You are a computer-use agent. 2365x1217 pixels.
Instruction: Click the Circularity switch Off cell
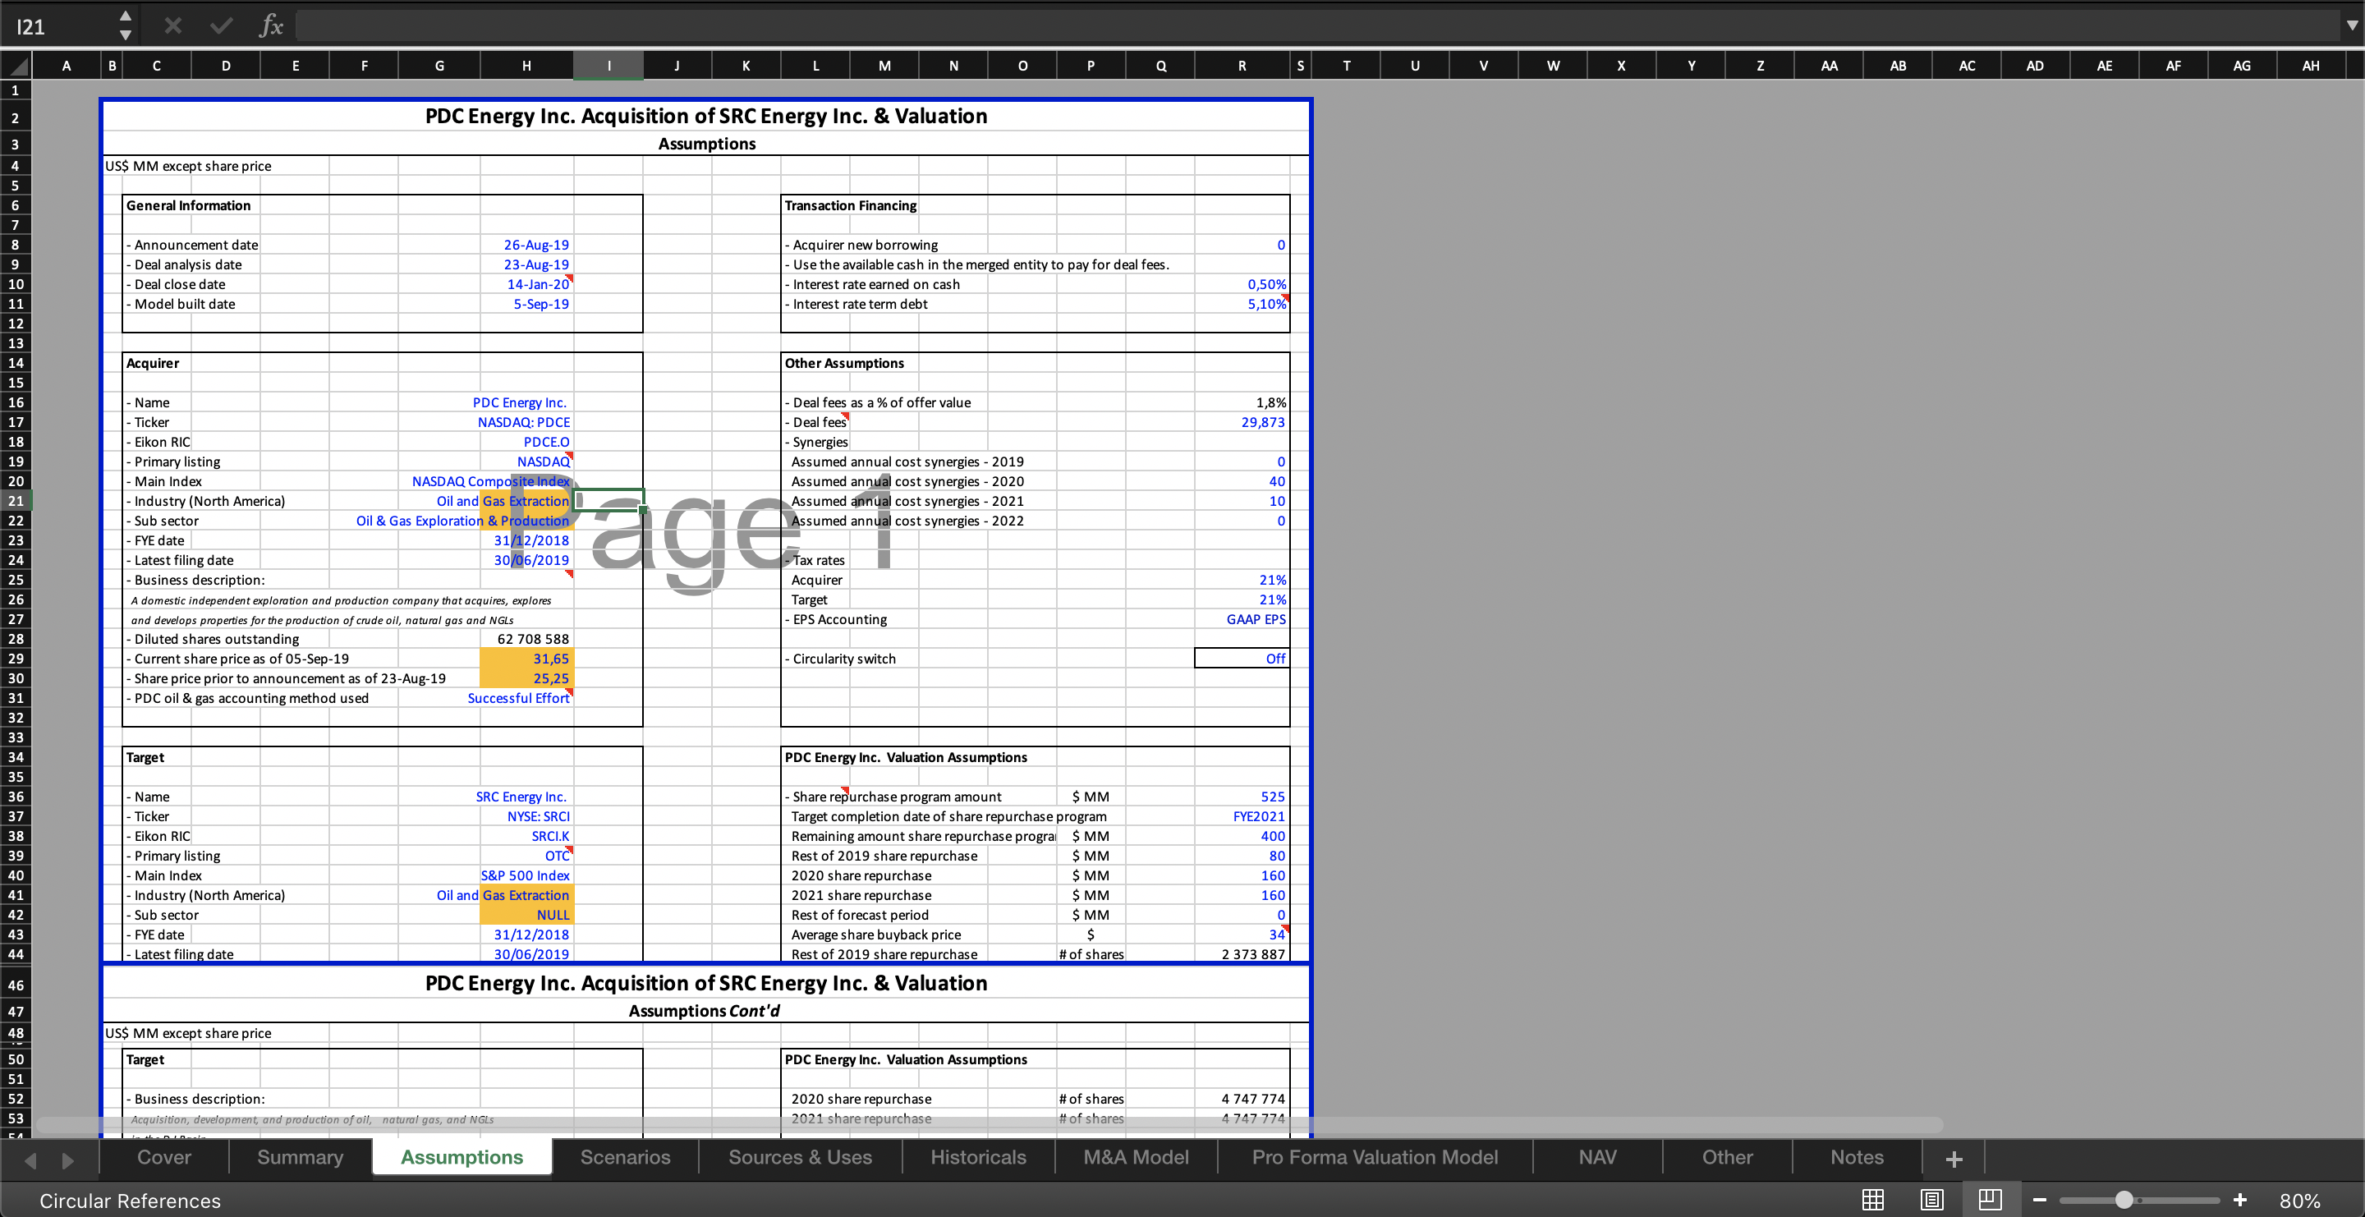click(1242, 659)
